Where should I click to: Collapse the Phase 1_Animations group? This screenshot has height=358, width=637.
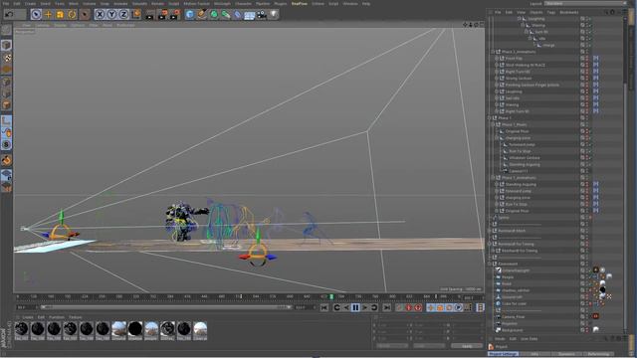pyautogui.click(x=494, y=178)
